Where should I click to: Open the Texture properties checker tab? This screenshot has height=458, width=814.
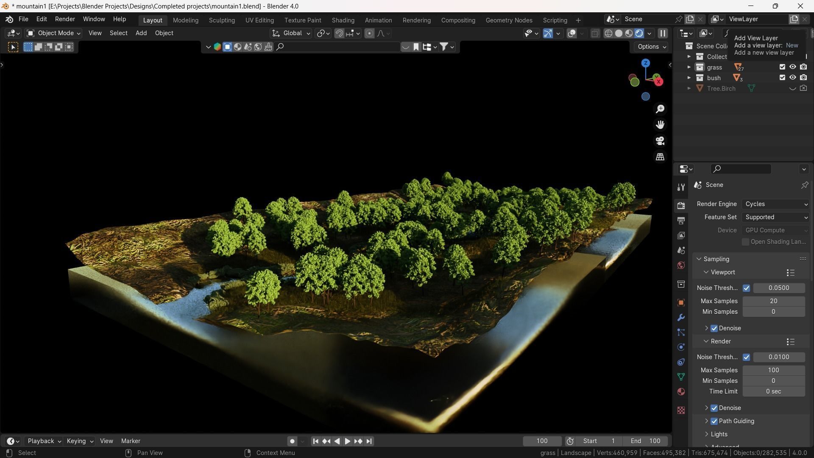[681, 411]
